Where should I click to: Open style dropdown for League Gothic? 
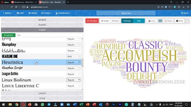pyautogui.click(x=73, y=74)
